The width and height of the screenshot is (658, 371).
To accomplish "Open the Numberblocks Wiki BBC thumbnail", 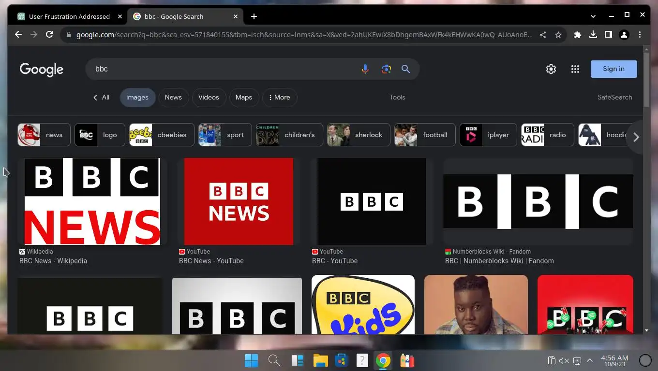I will 538,201.
